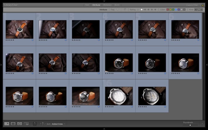
Task: Open the toolbar content dropdown arrow
Action: pyautogui.click(x=202, y=124)
